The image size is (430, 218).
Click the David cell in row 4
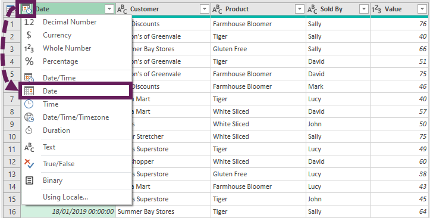pos(338,61)
